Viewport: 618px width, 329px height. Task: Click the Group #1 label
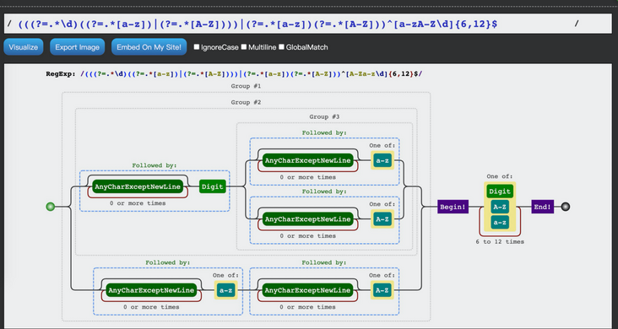point(246,86)
